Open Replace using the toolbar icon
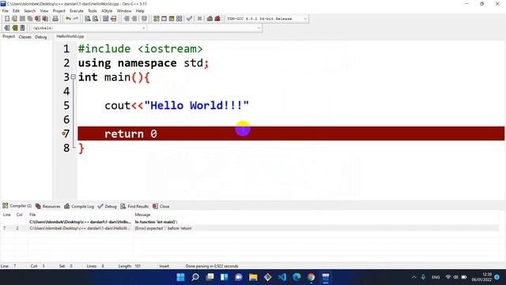The height and width of the screenshot is (285, 506). 95,19
